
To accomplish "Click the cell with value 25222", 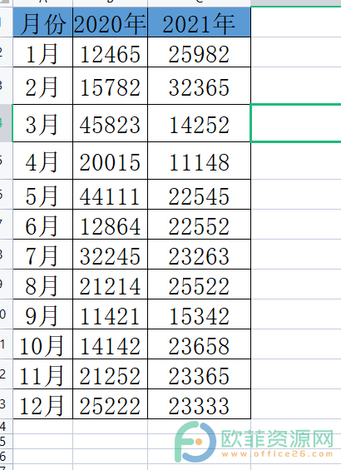I will [x=111, y=403].
